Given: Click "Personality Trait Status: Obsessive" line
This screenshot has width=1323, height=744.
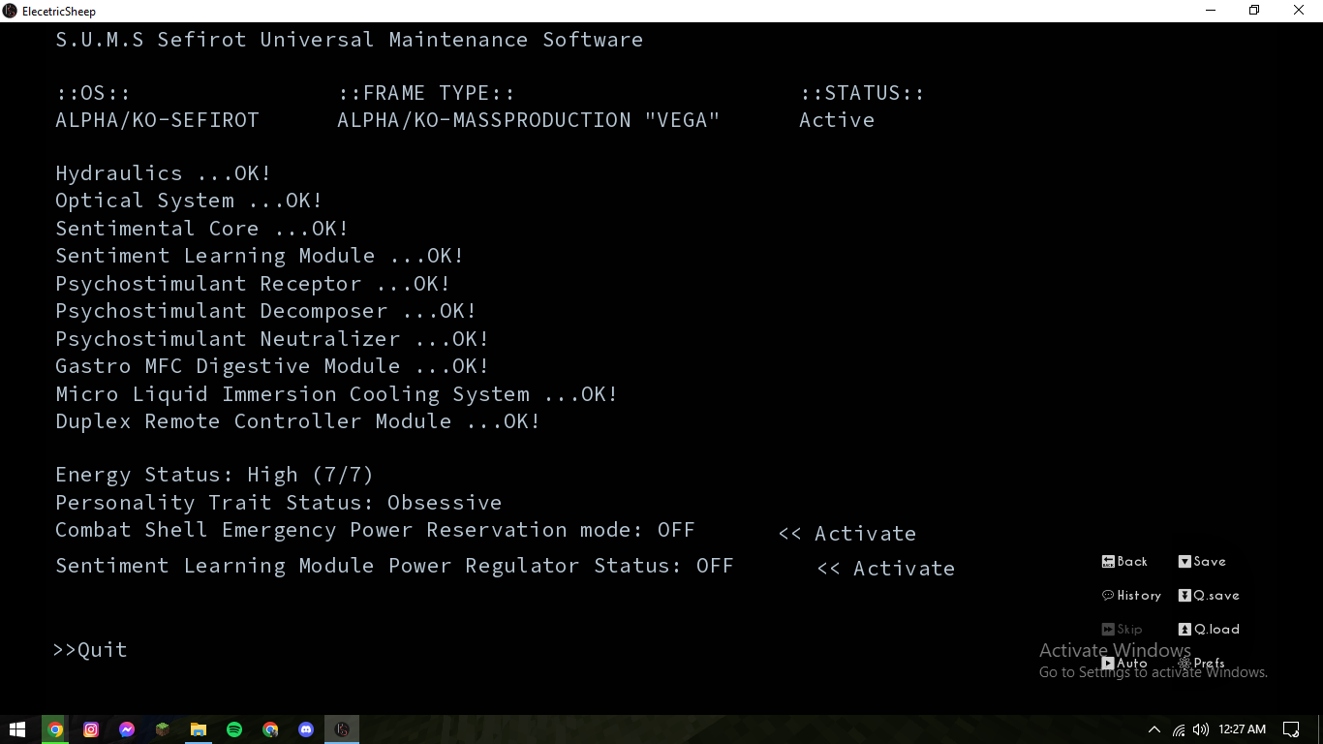Looking at the screenshot, I should pyautogui.click(x=279, y=503).
